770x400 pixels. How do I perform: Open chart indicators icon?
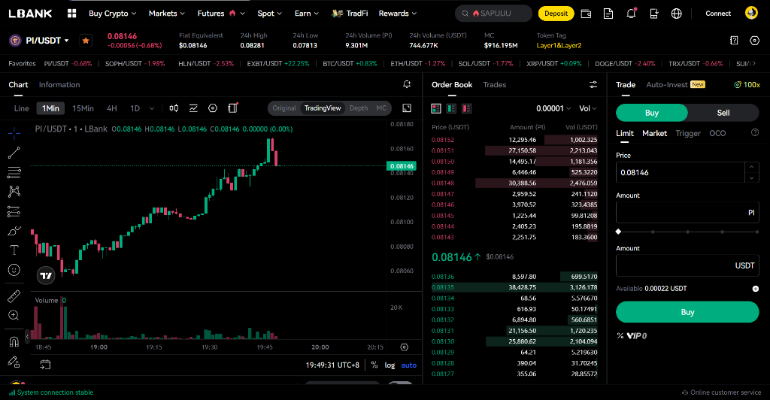pyautogui.click(x=193, y=108)
